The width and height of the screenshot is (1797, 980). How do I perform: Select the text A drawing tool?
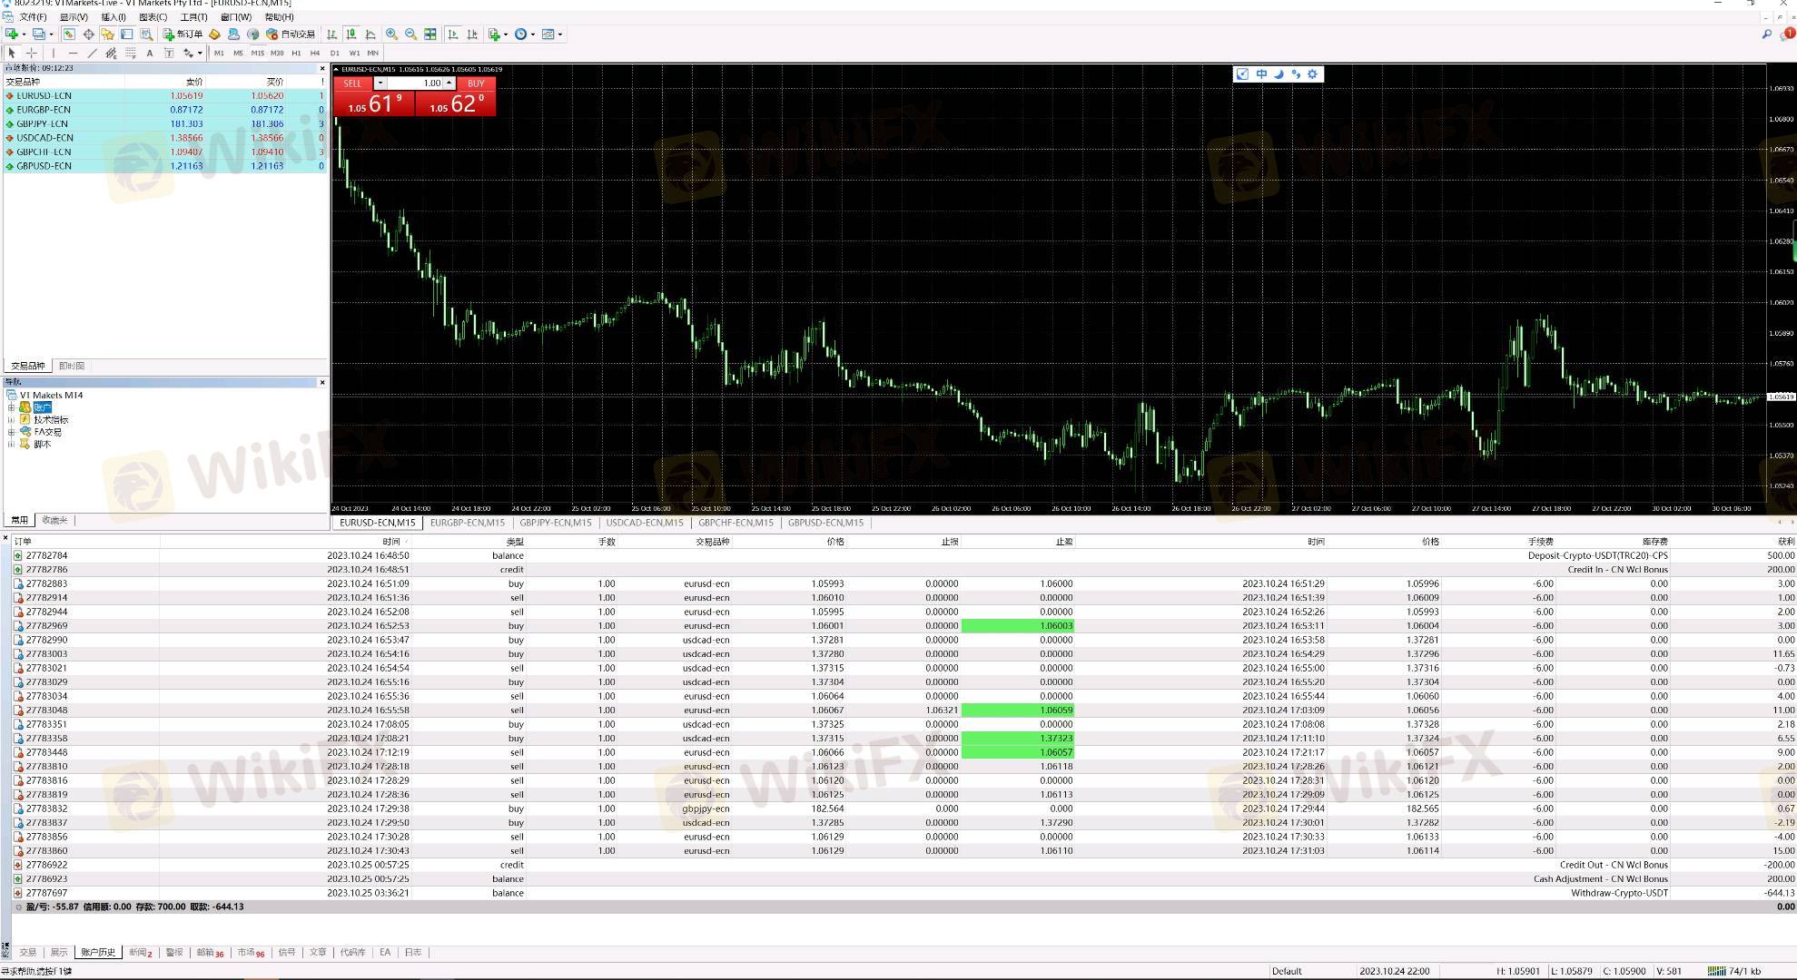(x=150, y=54)
